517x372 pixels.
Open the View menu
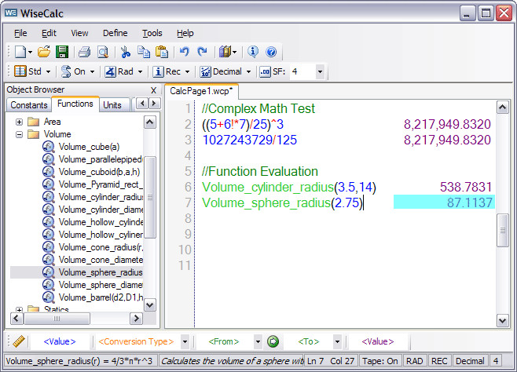pyautogui.click(x=79, y=33)
